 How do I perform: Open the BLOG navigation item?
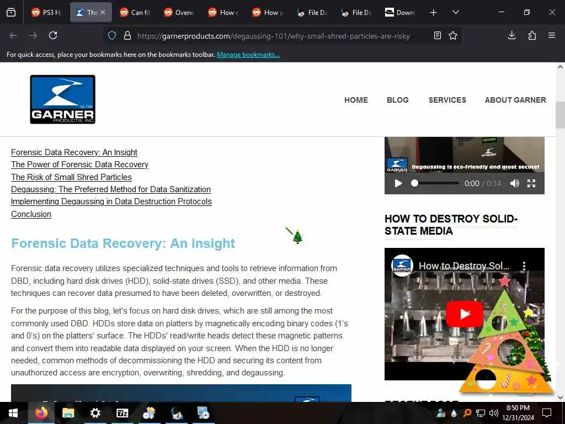[398, 100]
